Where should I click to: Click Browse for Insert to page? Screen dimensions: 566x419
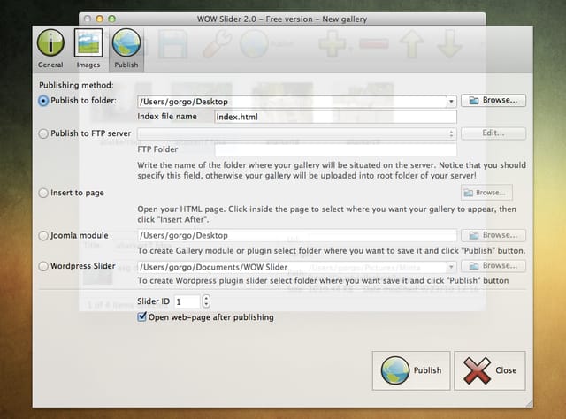(x=486, y=193)
